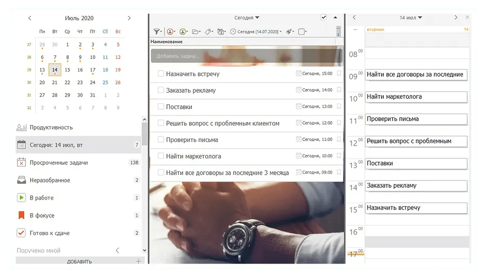Open the Просроченные задачи list
The width and height of the screenshot is (487, 279).
point(59,162)
